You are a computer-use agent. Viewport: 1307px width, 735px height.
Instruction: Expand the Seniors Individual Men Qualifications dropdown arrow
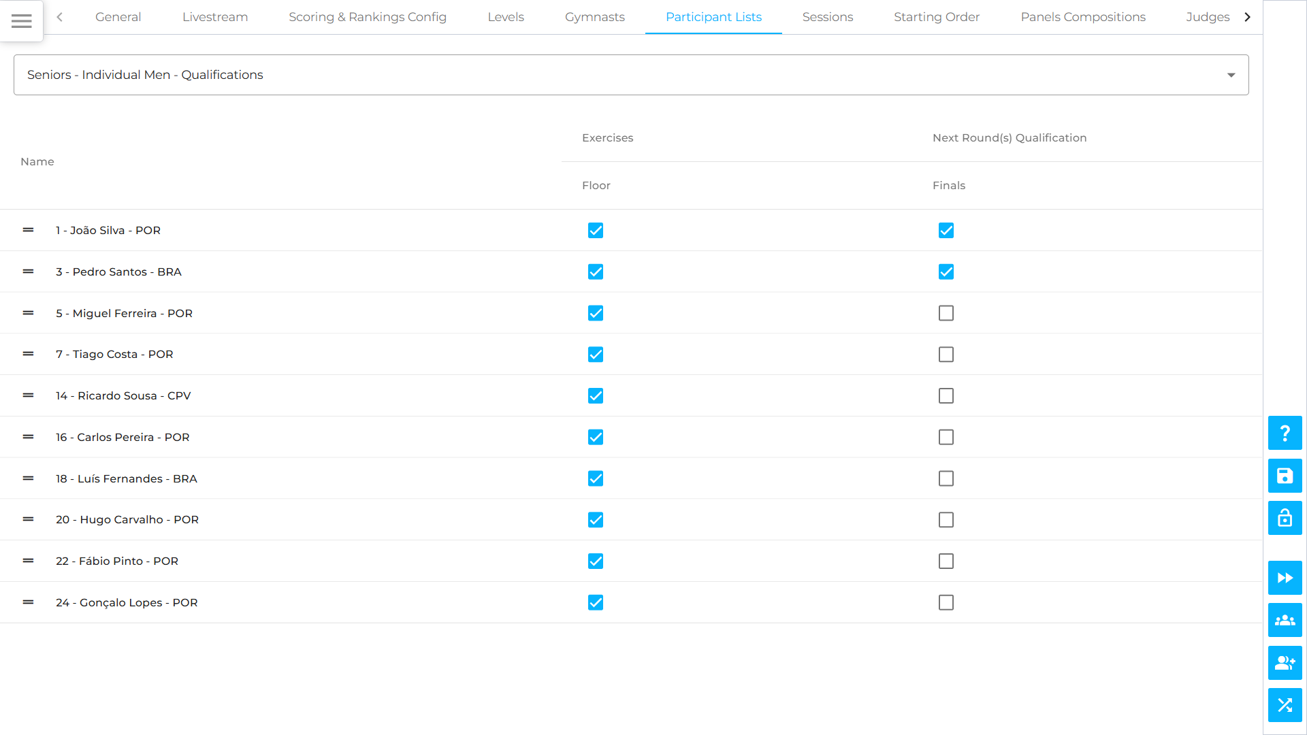pos(1231,75)
